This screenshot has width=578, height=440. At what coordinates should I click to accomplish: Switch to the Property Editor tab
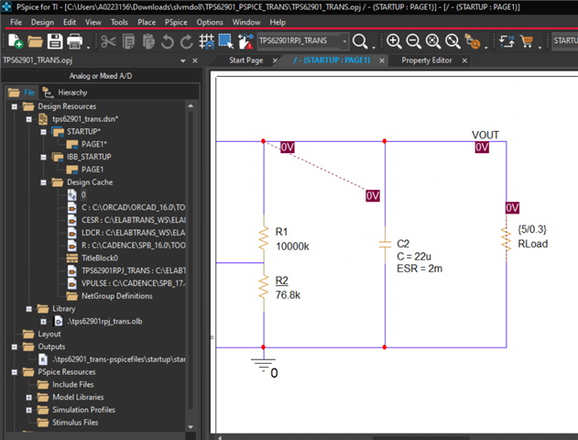pyautogui.click(x=427, y=60)
